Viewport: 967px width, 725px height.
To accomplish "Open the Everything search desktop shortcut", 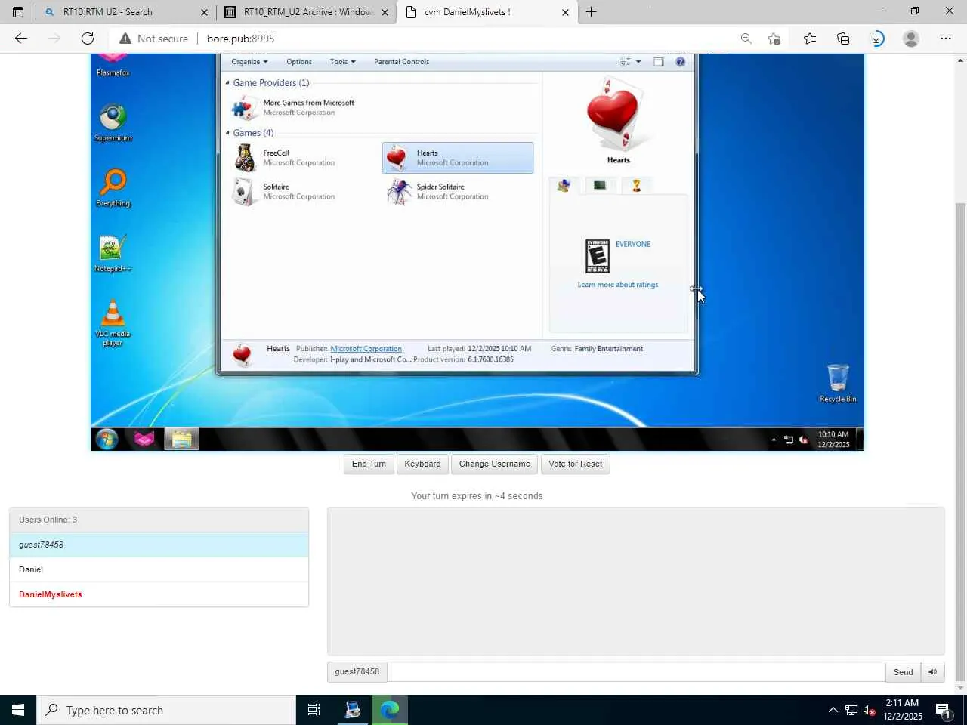I will (x=113, y=187).
